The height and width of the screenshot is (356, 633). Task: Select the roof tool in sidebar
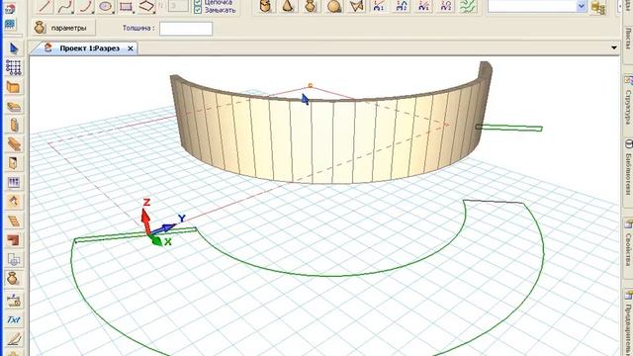click(13, 201)
